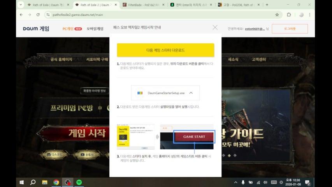Open 고객센터 in game nav

pos(259,59)
